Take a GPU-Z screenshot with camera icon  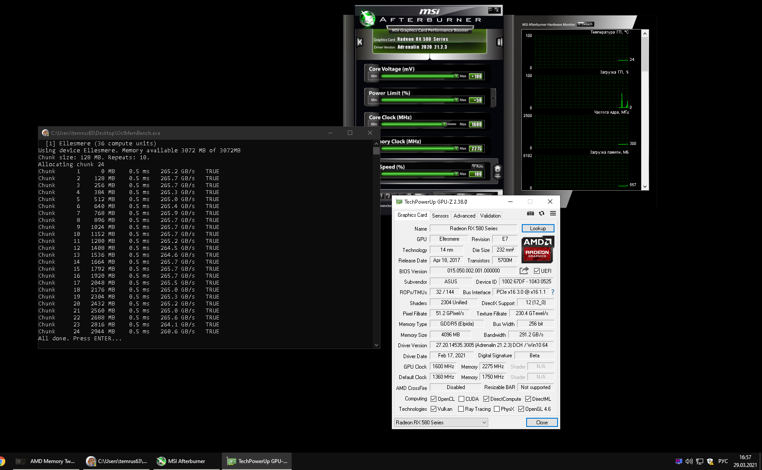[530, 213]
